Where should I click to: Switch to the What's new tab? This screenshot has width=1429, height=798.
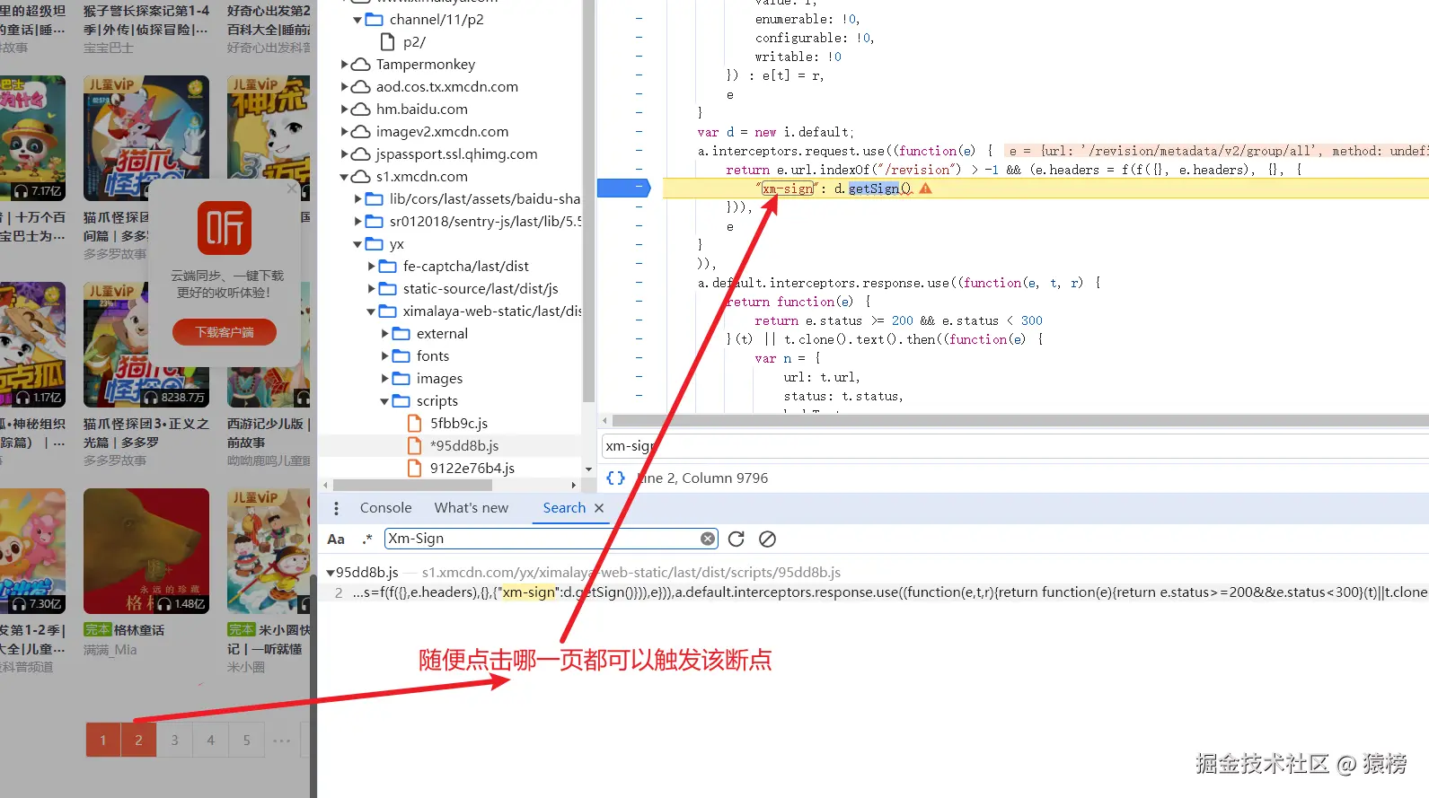(471, 508)
